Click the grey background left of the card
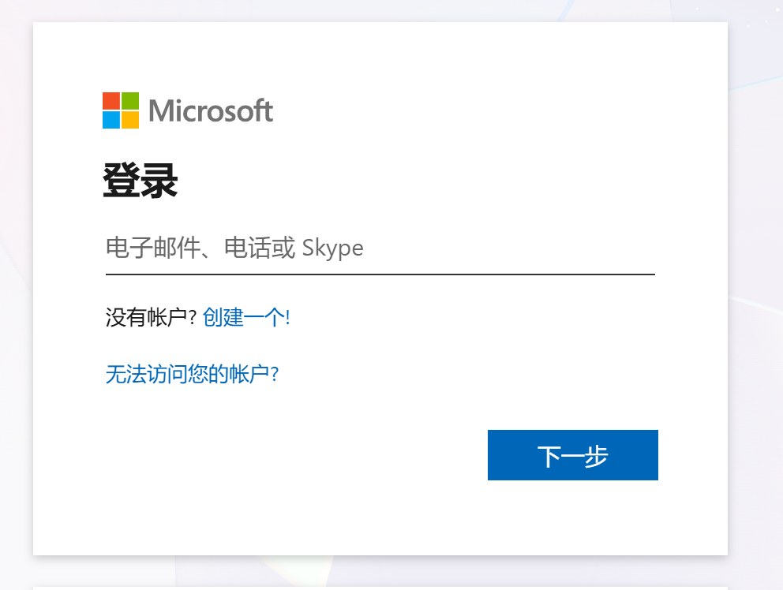783x590 pixels. (x=16, y=316)
